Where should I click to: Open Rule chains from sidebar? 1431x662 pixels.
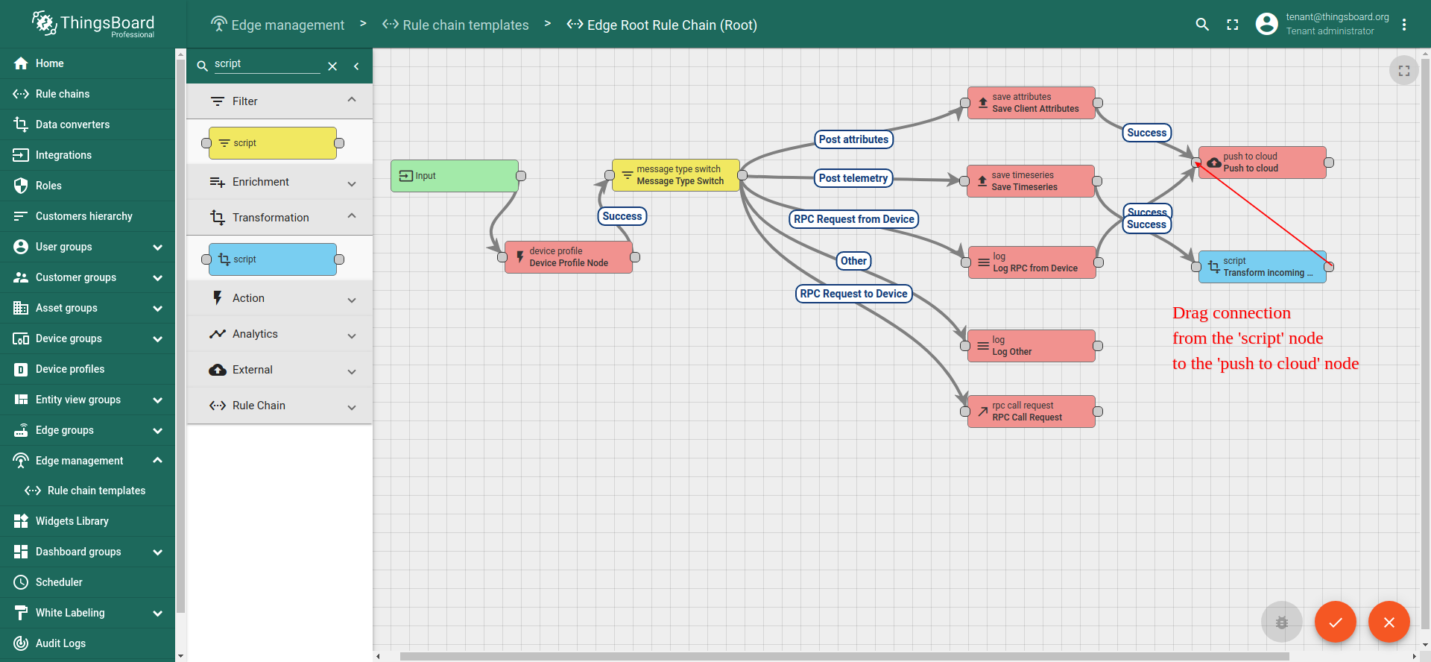tap(87, 94)
